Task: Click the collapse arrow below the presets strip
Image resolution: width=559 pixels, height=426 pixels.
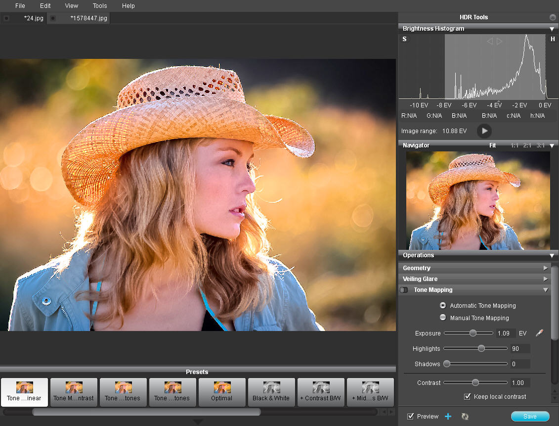Action: (x=198, y=422)
